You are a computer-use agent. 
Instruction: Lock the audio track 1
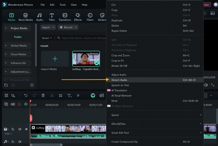pyautogui.click(x=13, y=142)
